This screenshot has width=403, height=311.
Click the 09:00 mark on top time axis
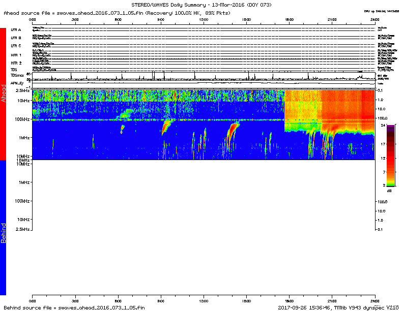[x=161, y=19]
